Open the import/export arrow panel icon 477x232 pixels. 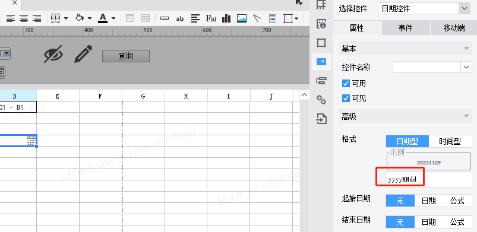click(x=321, y=119)
